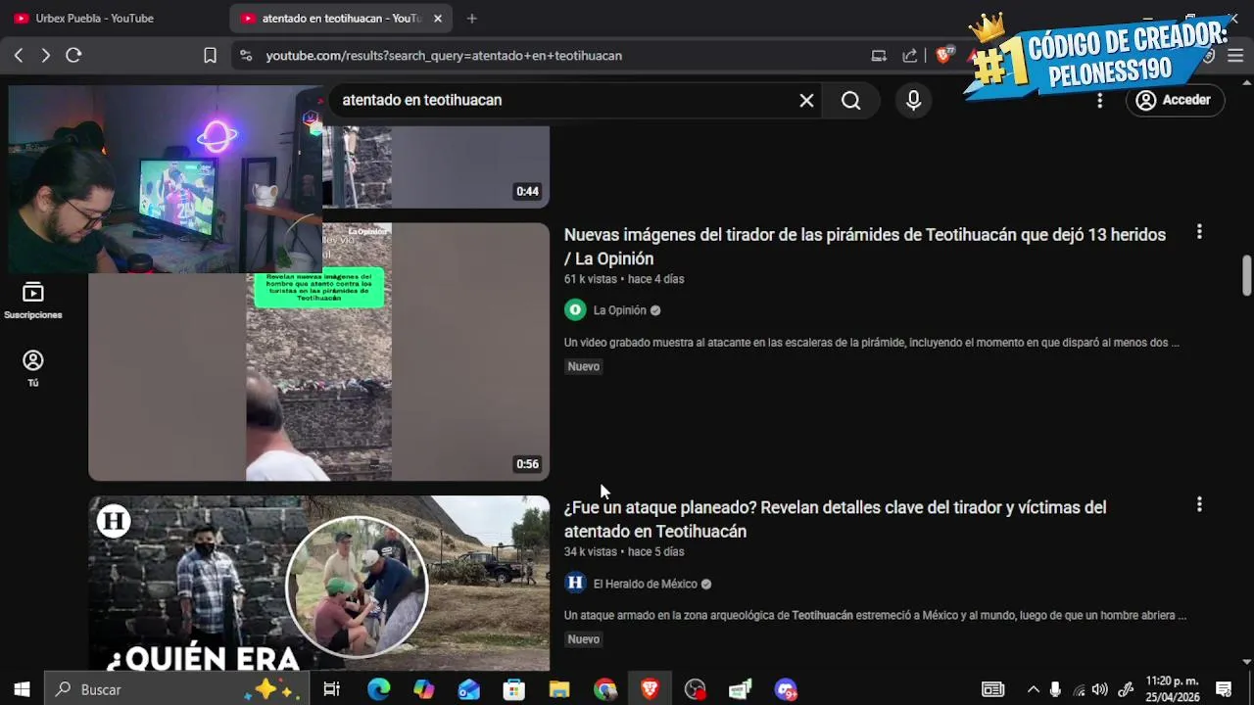Bookmark this page with the bookmark icon

point(210,56)
